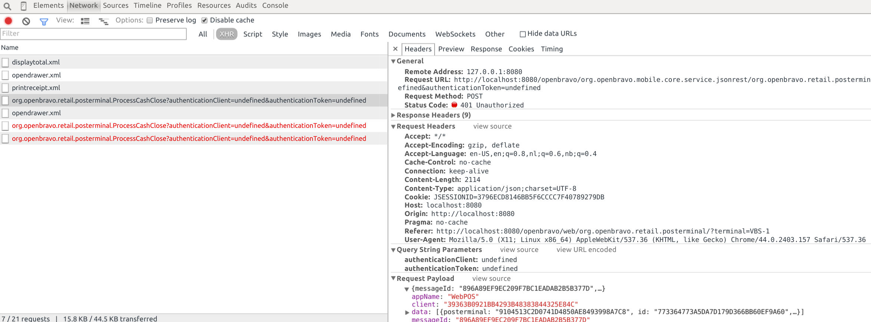
Task: Toggle the waterfall overview view icon
Action: pyautogui.click(x=103, y=21)
